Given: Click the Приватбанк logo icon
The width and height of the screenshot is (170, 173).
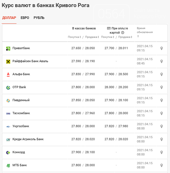Looking at the screenshot, I should click(8, 48).
